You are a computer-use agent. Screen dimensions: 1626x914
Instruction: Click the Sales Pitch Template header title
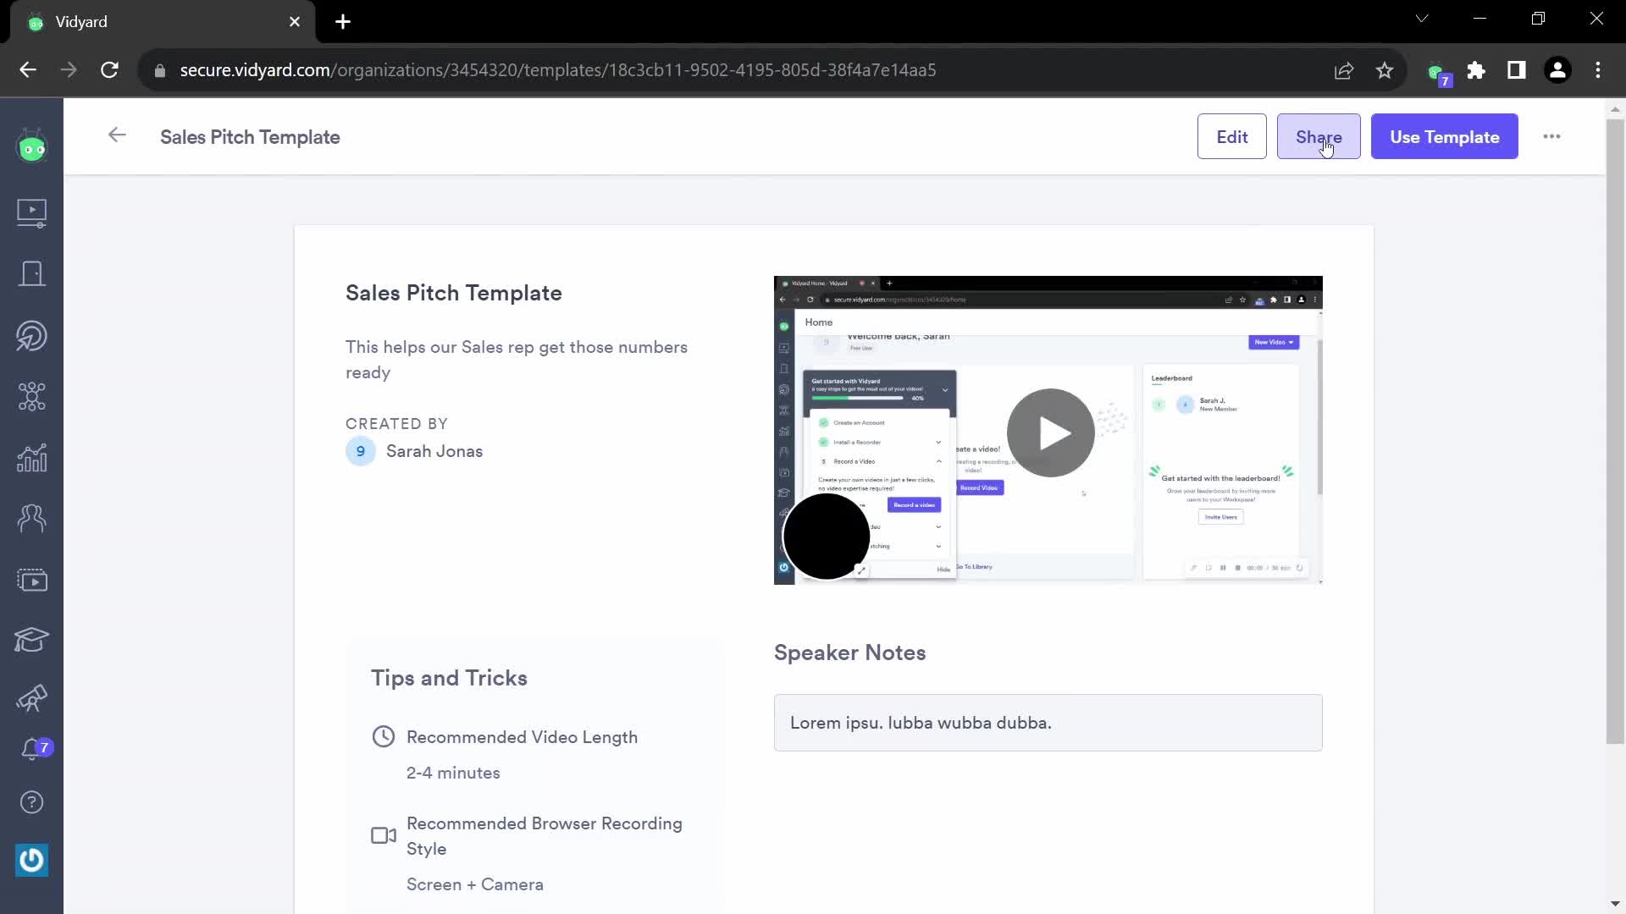point(250,137)
